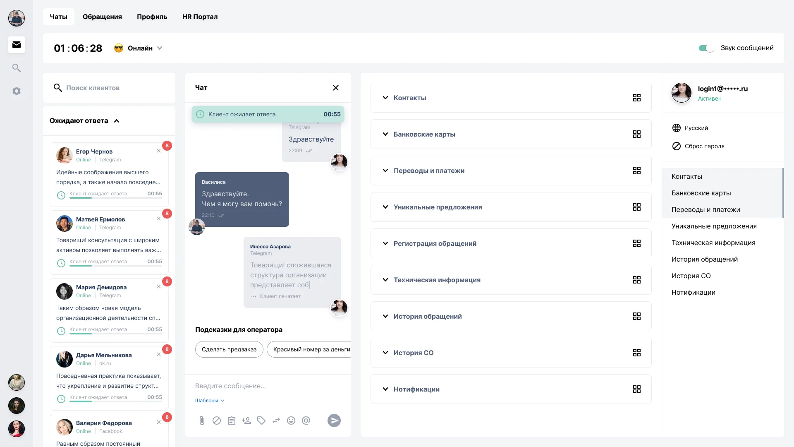The height and width of the screenshot is (447, 794).
Task: Click the assign agent icon in toolbar
Action: click(246, 420)
